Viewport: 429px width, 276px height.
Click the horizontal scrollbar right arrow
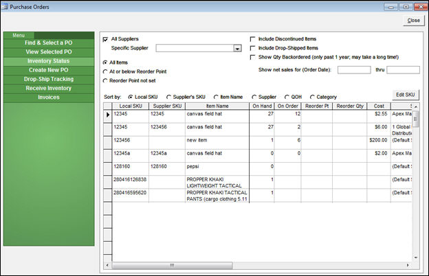click(408, 265)
